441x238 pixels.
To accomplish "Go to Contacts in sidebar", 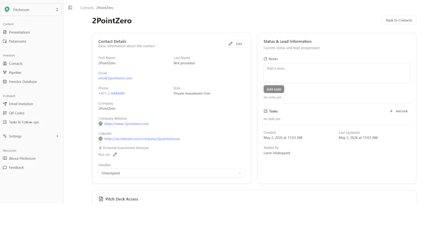I will pos(16,64).
